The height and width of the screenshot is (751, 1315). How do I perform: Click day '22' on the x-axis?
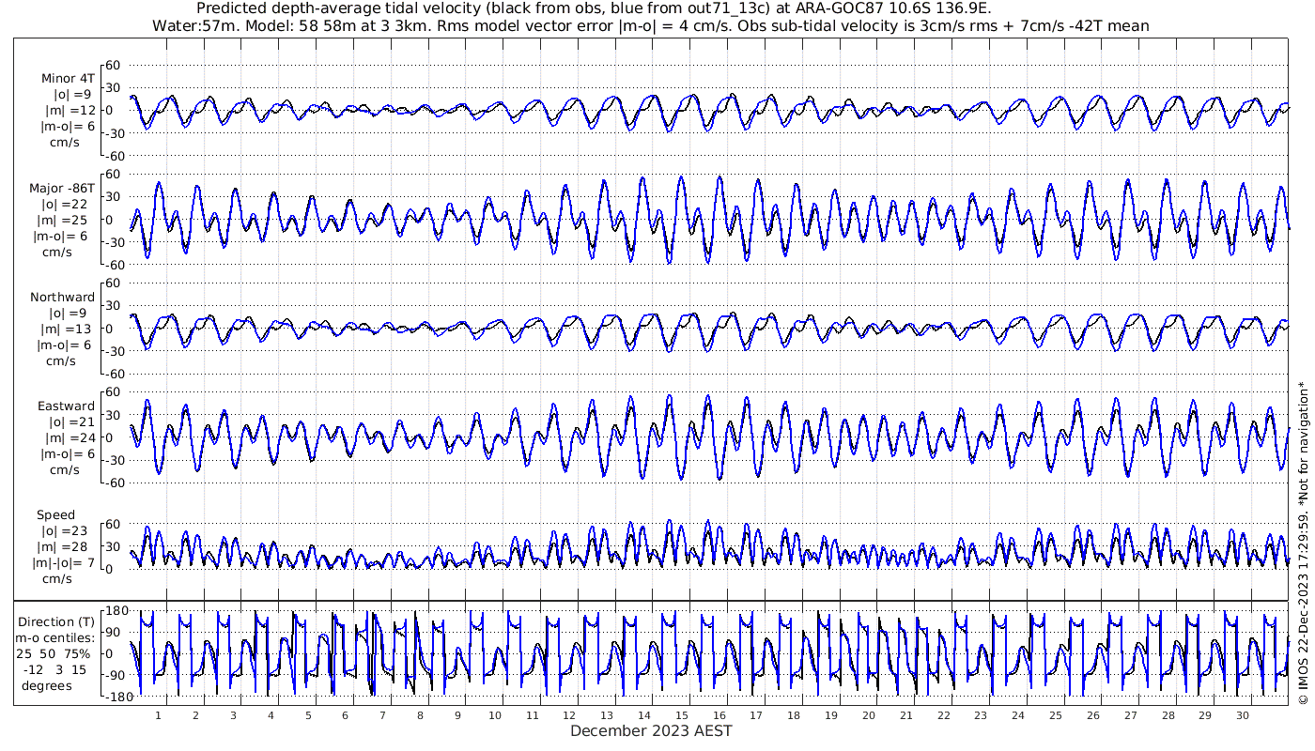click(943, 715)
